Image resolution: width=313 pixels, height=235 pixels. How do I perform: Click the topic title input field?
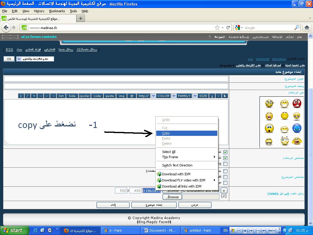[116, 79]
